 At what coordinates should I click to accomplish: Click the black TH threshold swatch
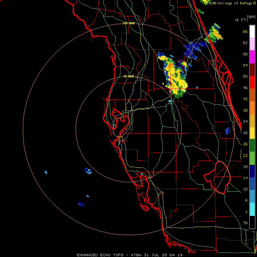click(x=252, y=222)
